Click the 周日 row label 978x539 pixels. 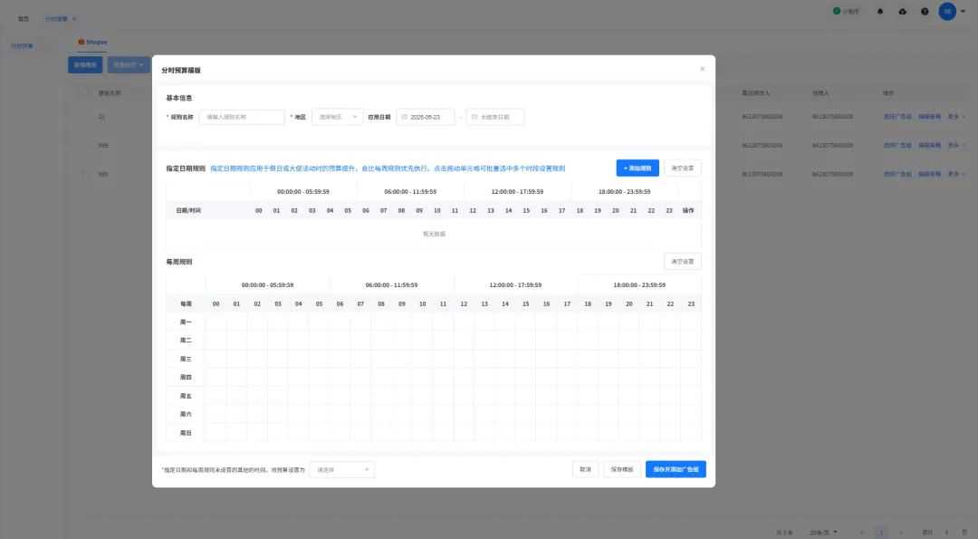[x=186, y=433]
